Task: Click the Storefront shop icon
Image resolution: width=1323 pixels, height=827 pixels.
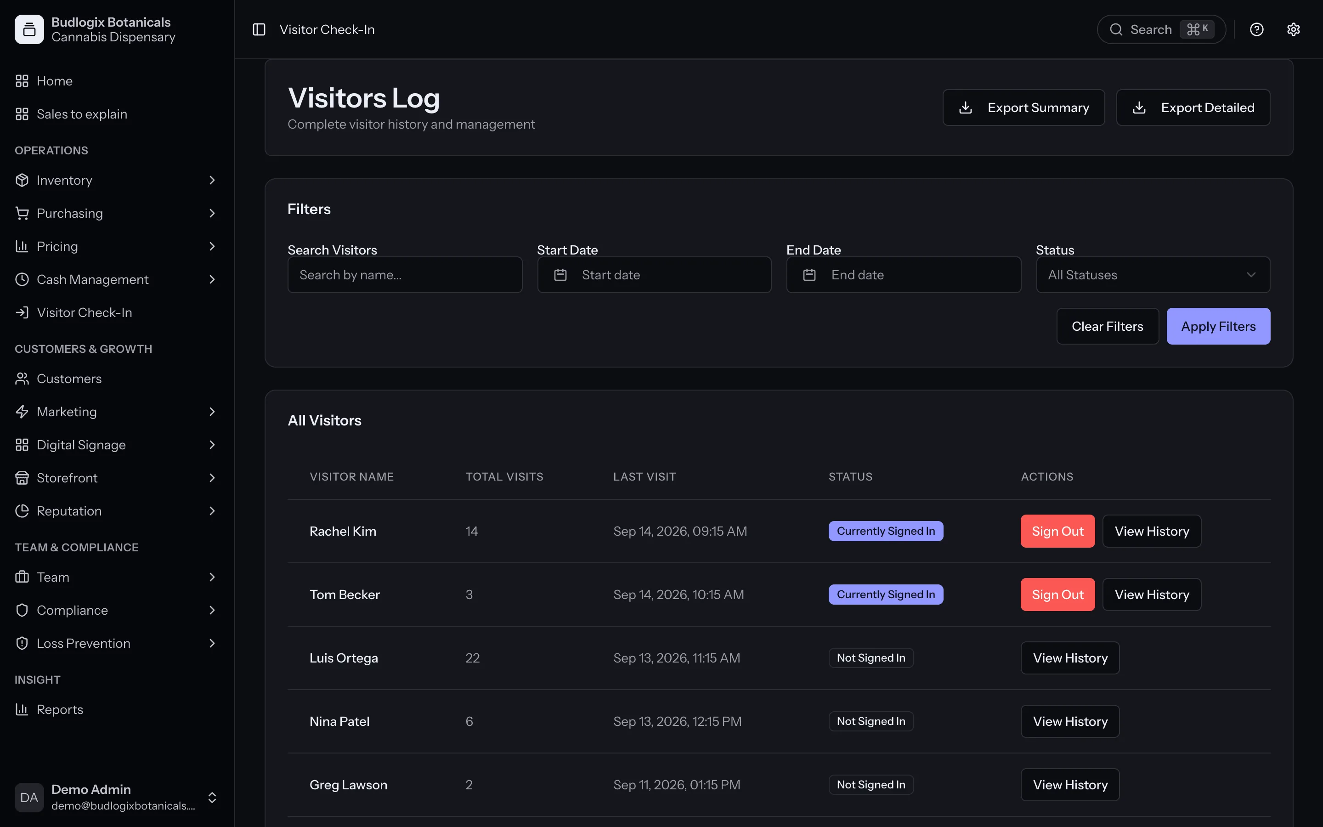Action: coord(22,478)
